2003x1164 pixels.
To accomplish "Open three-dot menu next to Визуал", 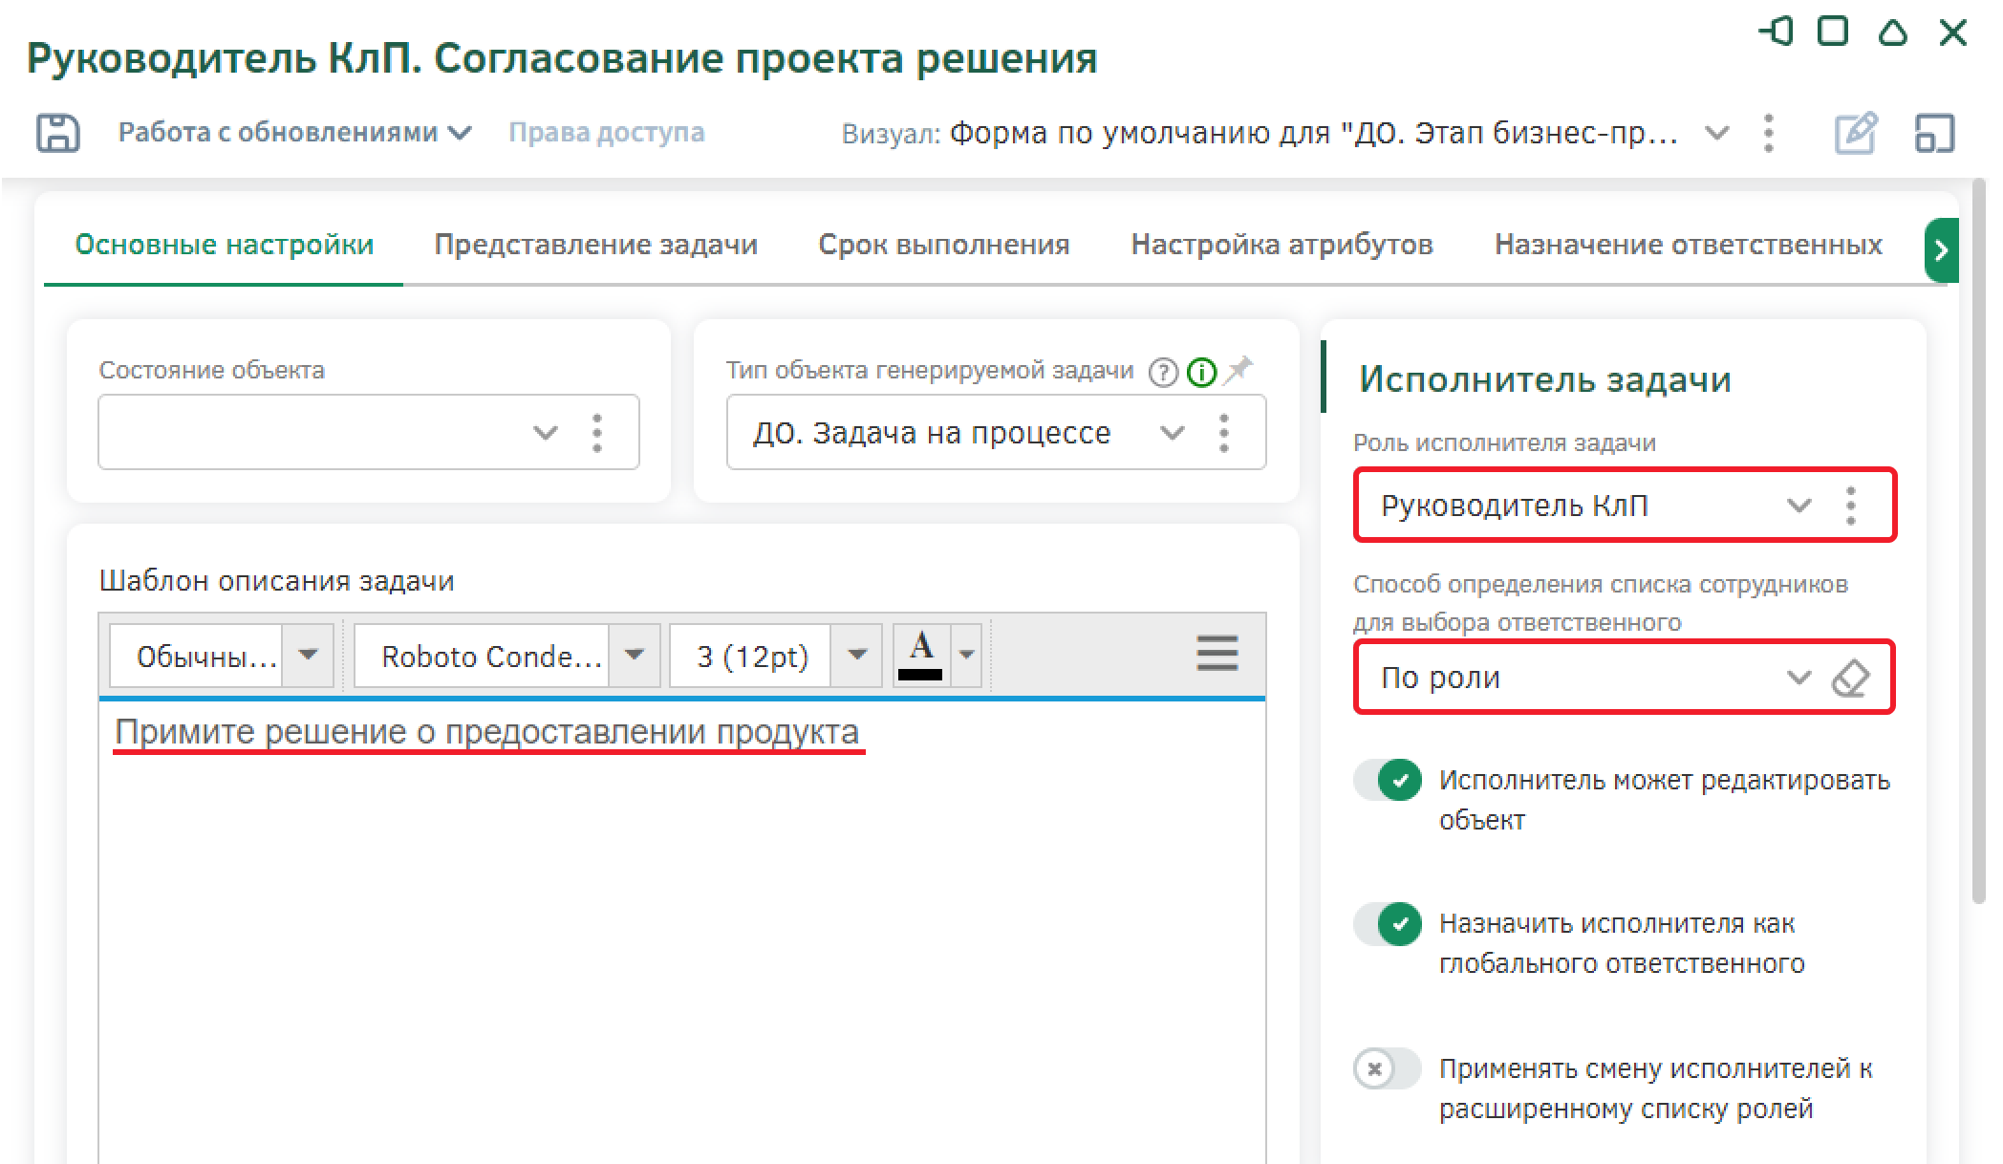I will tap(1768, 133).
